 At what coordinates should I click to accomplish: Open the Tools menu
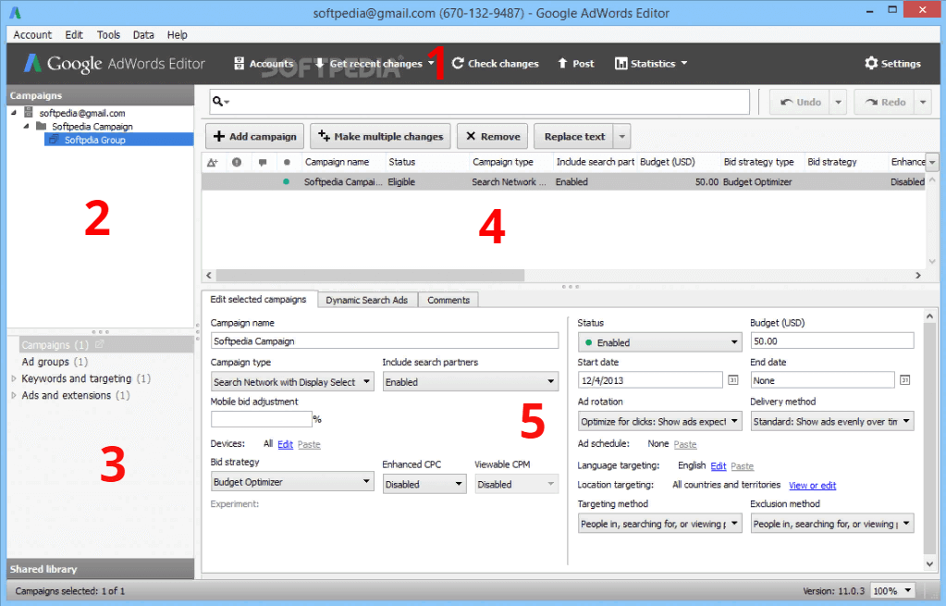[x=108, y=34]
